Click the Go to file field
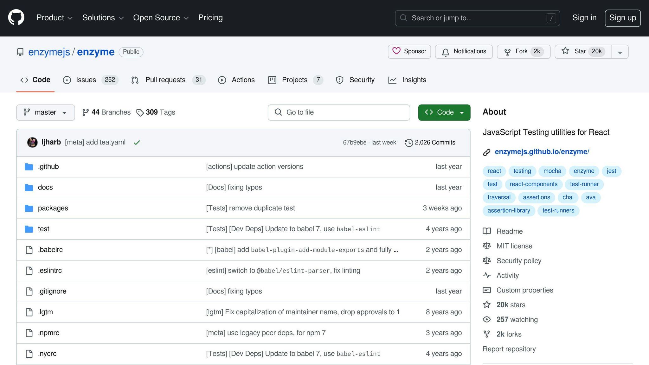Screen dimensions: 649x365 338,112
